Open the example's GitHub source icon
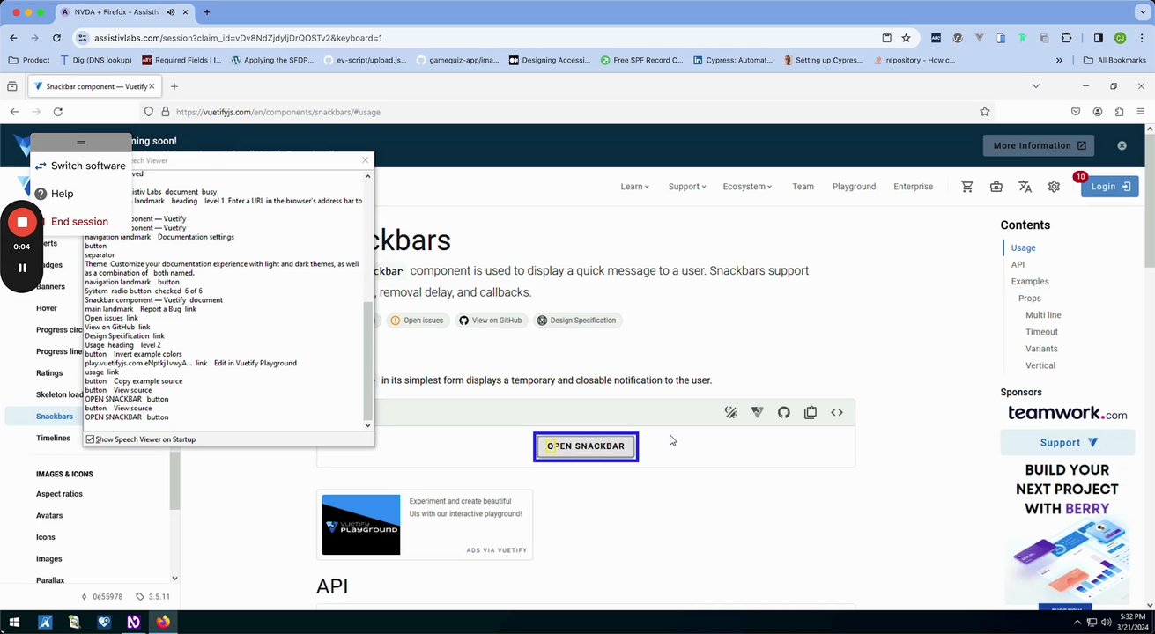1155x634 pixels. click(x=783, y=412)
